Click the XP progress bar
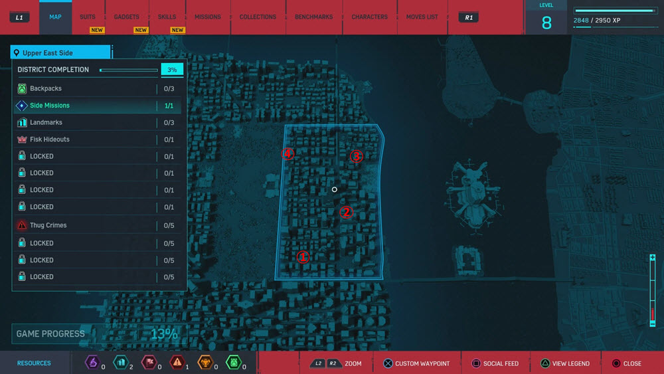This screenshot has height=374, width=664. (616, 11)
